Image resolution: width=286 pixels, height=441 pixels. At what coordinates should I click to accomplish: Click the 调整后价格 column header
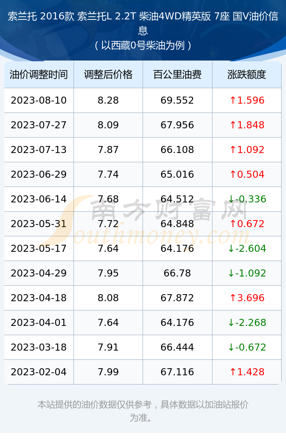tap(108, 75)
